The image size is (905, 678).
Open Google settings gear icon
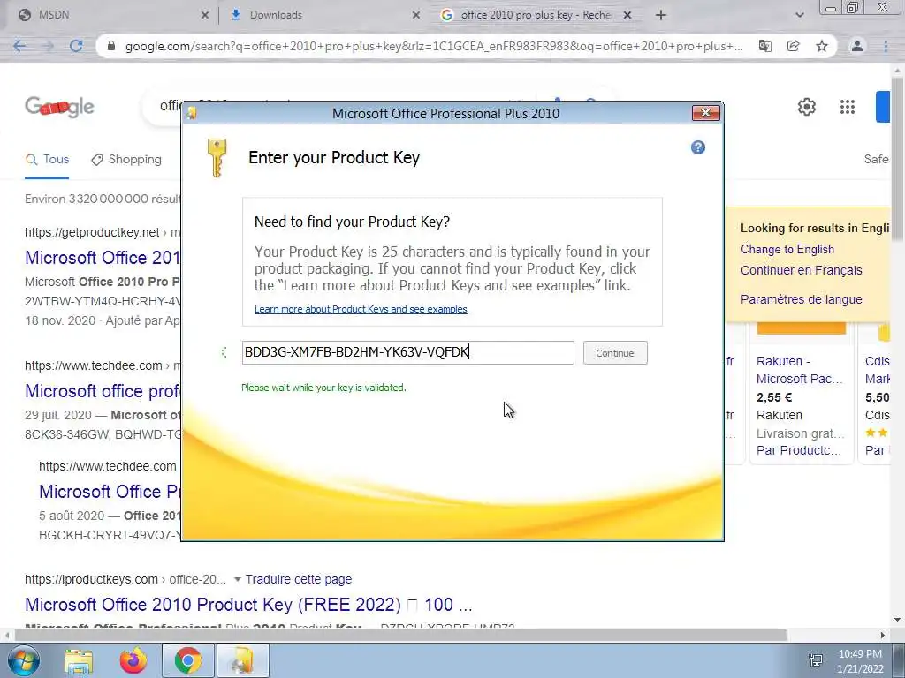point(806,107)
